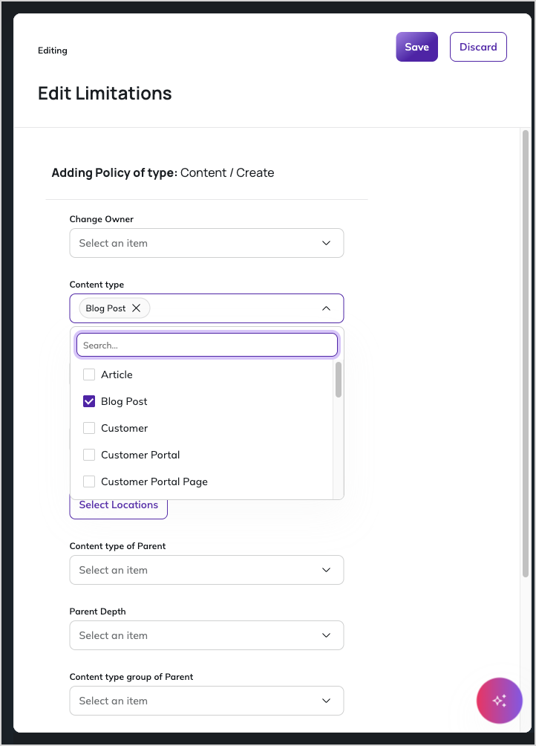Click the Parent Depth field label
536x746 pixels.
click(97, 612)
